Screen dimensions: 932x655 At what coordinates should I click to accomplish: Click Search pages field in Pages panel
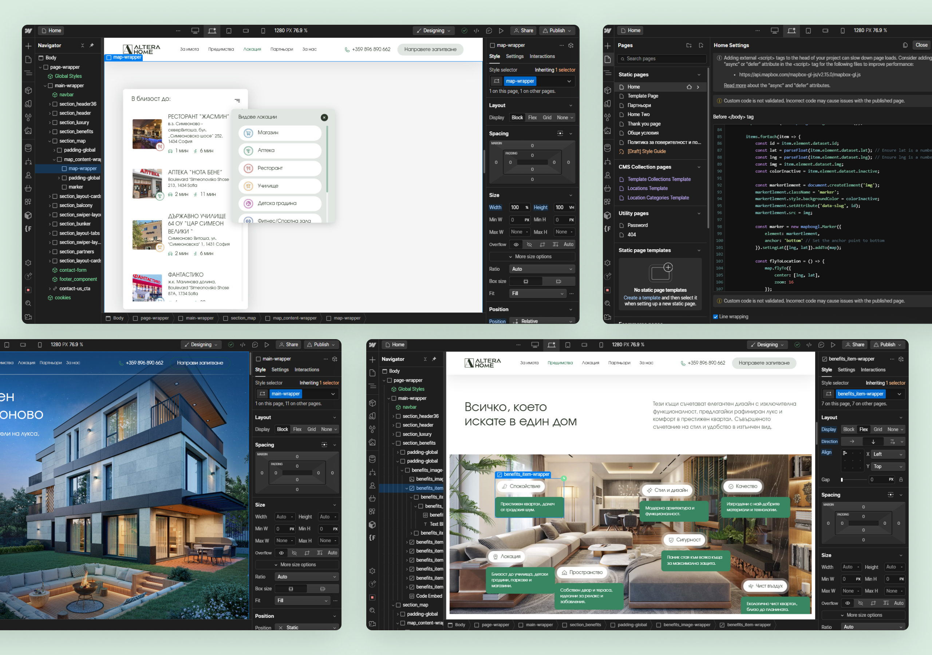(x=662, y=59)
